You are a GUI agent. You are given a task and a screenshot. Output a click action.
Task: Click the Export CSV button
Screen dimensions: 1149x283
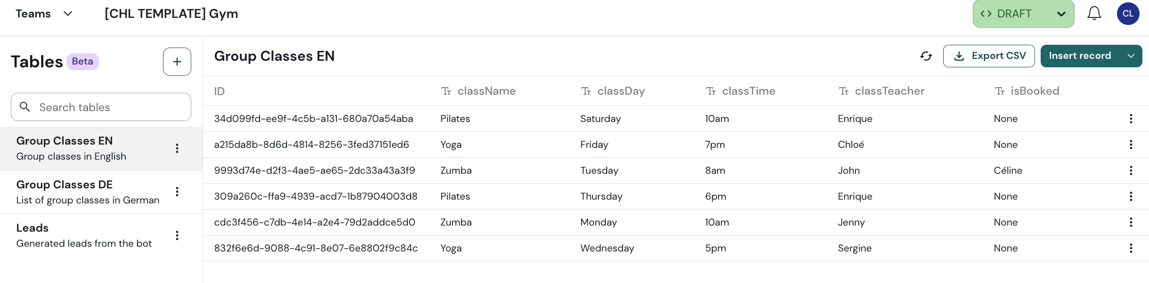pyautogui.click(x=988, y=56)
